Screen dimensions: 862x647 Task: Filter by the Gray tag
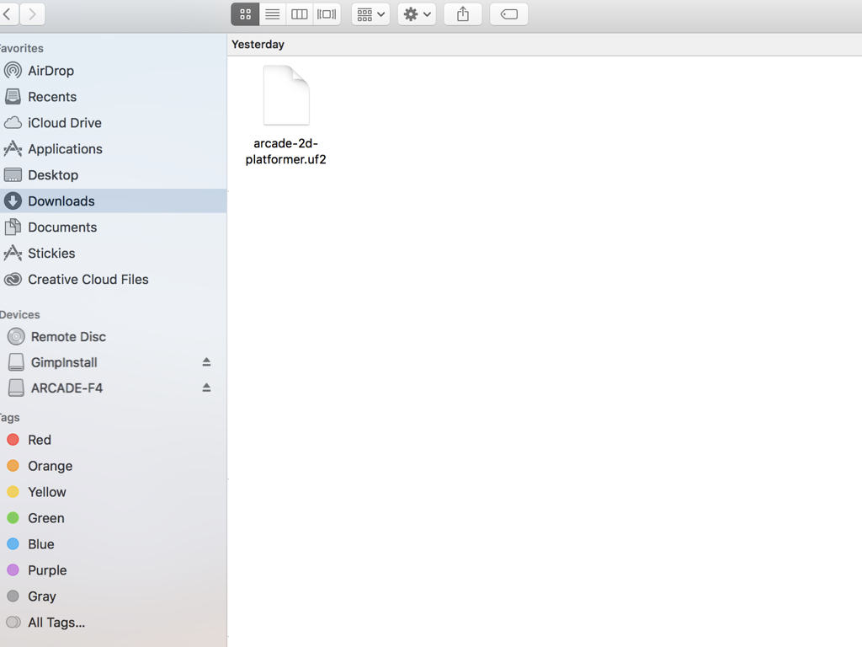(114, 596)
